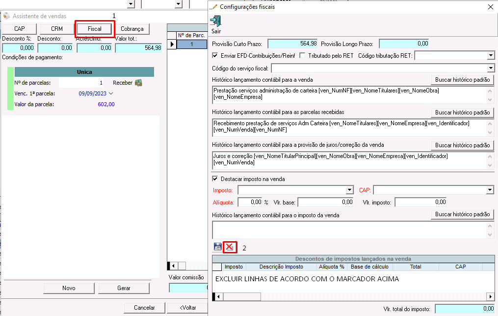Click the <Voltar button
Viewport: 498px width, 316px height.
tap(188, 308)
